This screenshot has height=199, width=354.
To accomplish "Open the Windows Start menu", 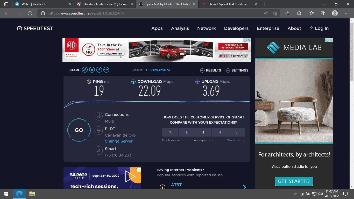I will coord(6,194).
